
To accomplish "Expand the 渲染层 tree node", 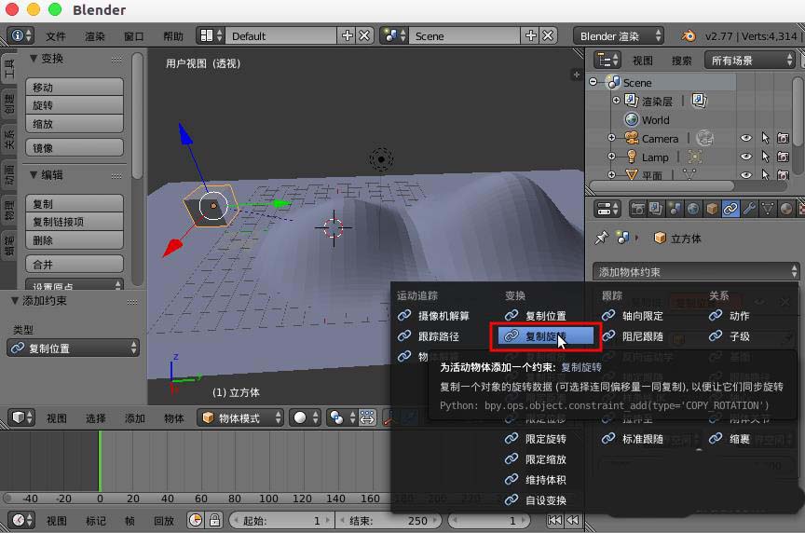I will coord(616,100).
